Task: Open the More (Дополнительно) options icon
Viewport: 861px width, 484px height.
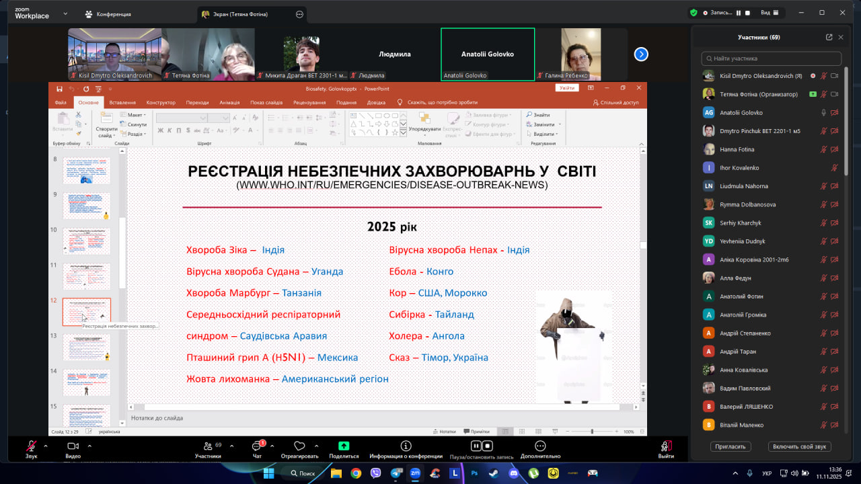Action: 539,446
